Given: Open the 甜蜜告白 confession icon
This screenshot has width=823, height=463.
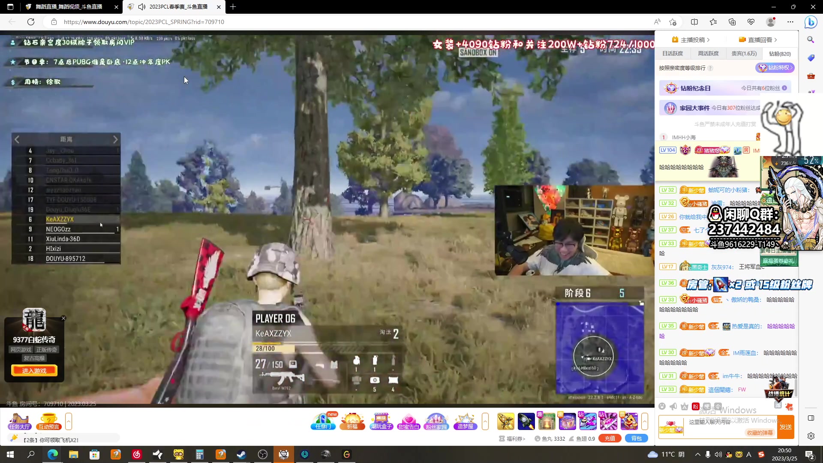Looking at the screenshot, I should [x=408, y=421].
